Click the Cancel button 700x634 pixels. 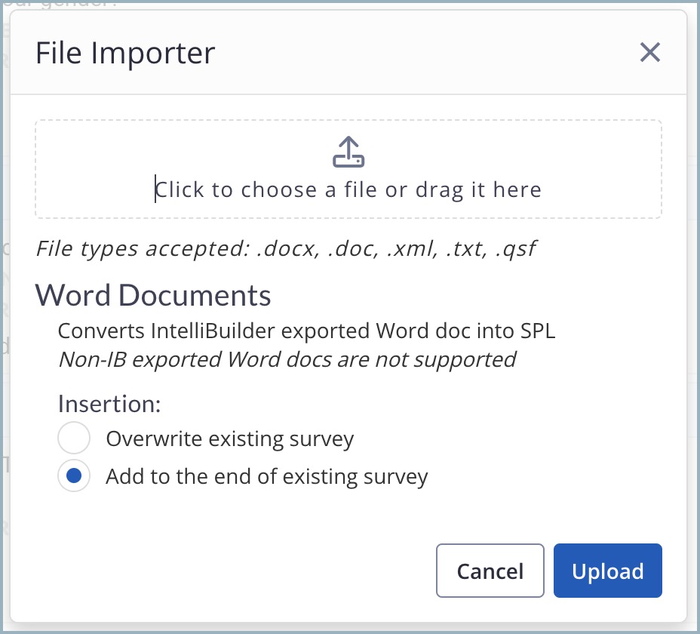490,571
